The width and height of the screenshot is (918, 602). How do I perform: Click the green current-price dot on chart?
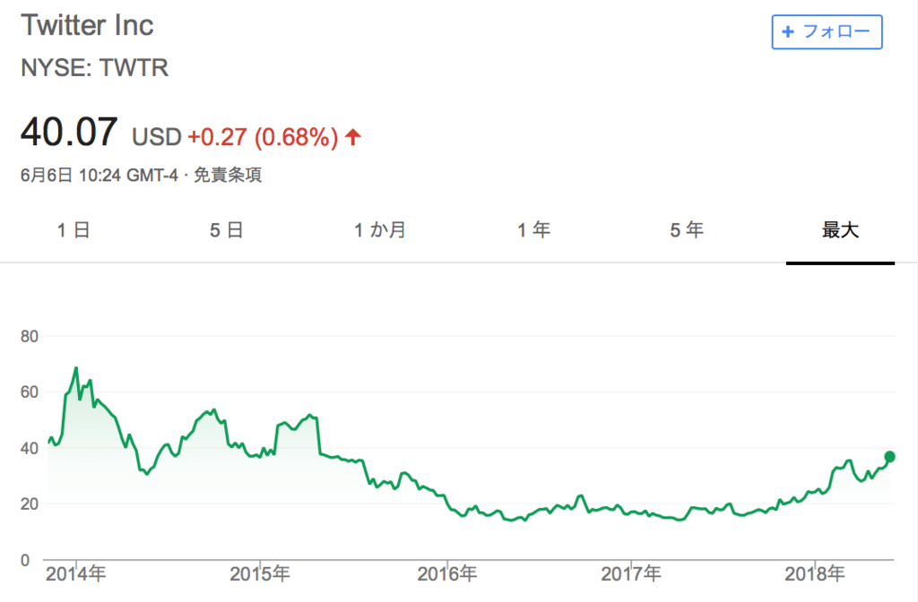[889, 457]
